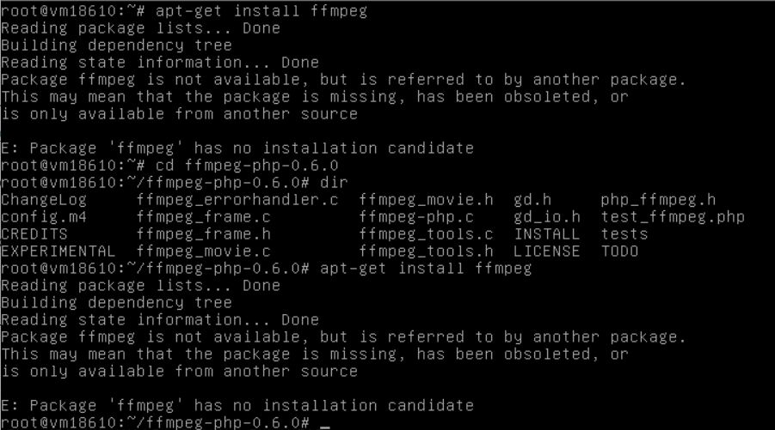Select ffmpeg_tools.c file entry
The width and height of the screenshot is (775, 430).
pyautogui.click(x=426, y=233)
